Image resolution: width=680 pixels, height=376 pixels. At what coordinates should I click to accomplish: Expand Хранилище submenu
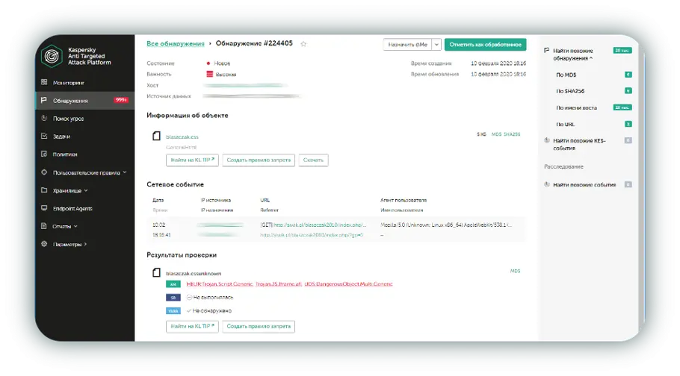86,190
